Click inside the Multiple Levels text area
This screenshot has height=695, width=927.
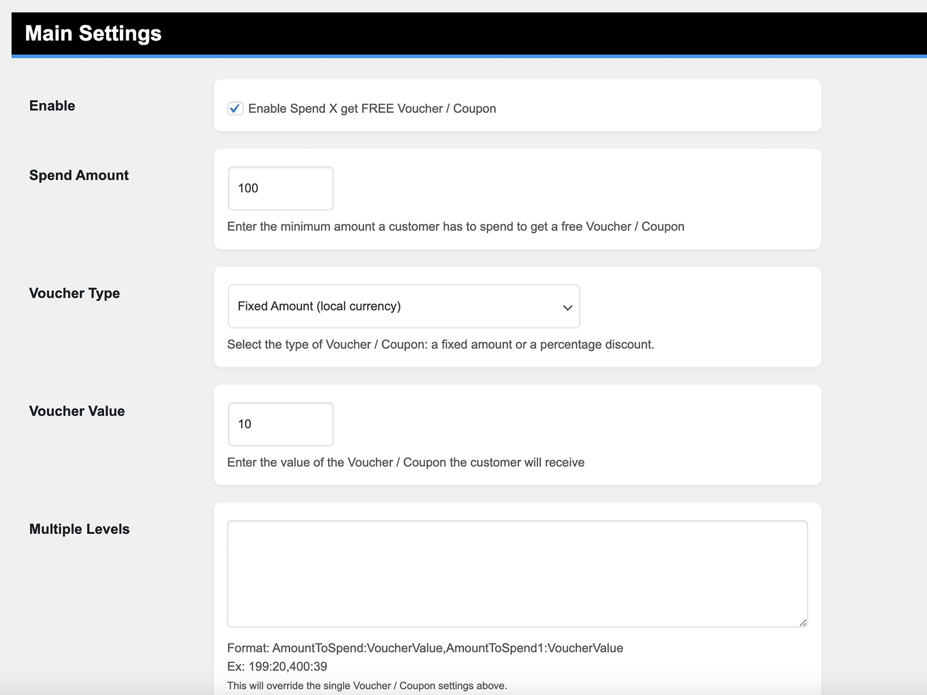517,573
